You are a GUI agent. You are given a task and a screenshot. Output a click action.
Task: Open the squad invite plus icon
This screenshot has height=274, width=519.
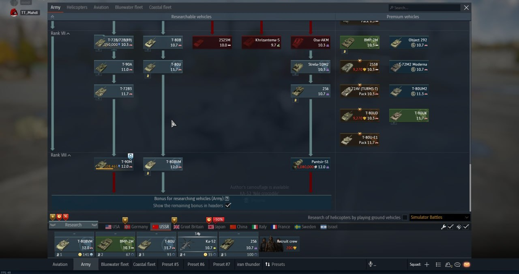[427, 265]
